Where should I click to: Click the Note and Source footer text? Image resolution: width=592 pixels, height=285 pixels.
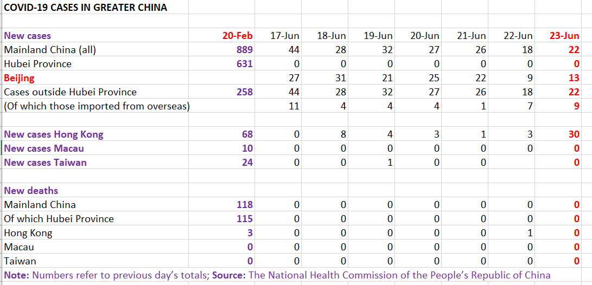277,275
